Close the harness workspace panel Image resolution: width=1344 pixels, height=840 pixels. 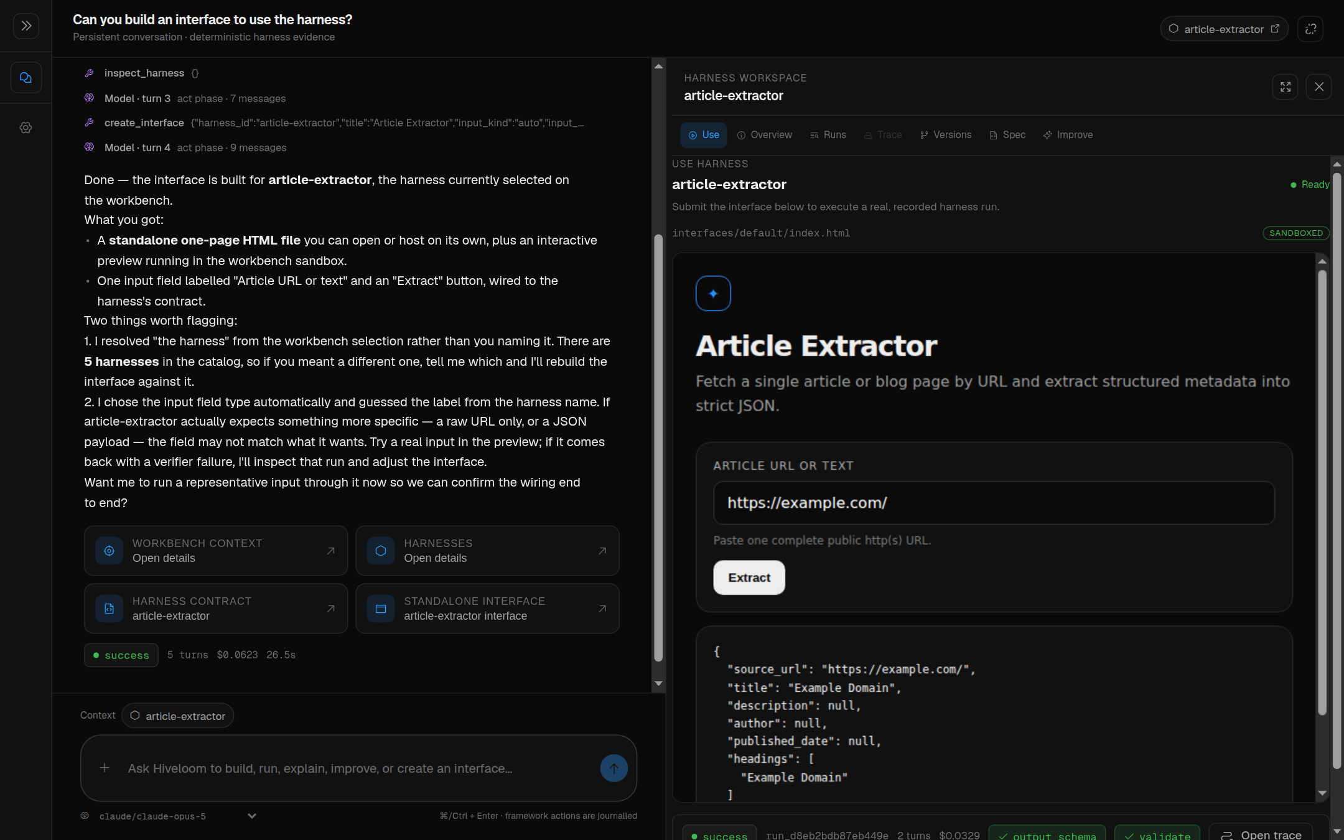(x=1319, y=87)
